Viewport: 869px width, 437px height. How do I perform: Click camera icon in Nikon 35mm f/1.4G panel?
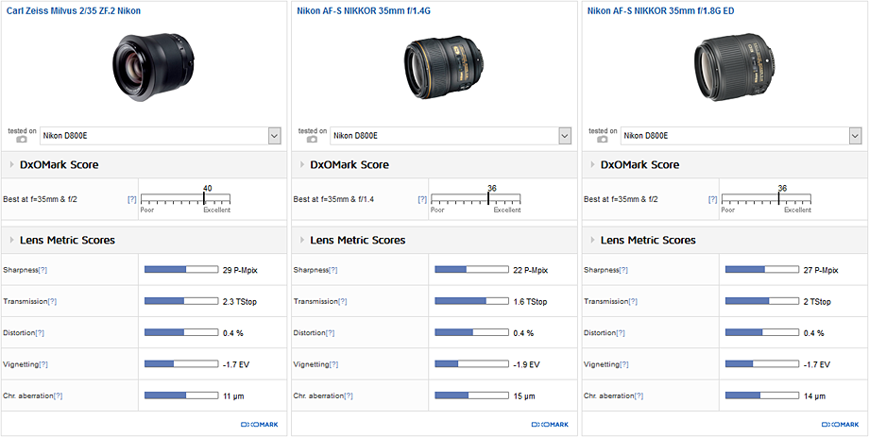[x=312, y=139]
